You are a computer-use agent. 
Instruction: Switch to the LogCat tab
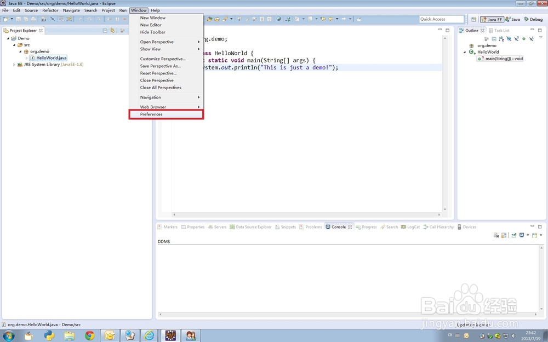pyautogui.click(x=410, y=227)
